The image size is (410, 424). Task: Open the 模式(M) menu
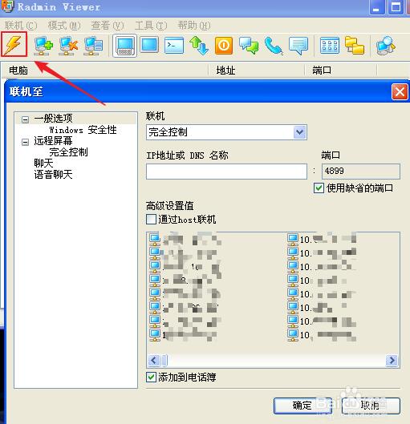(x=64, y=26)
